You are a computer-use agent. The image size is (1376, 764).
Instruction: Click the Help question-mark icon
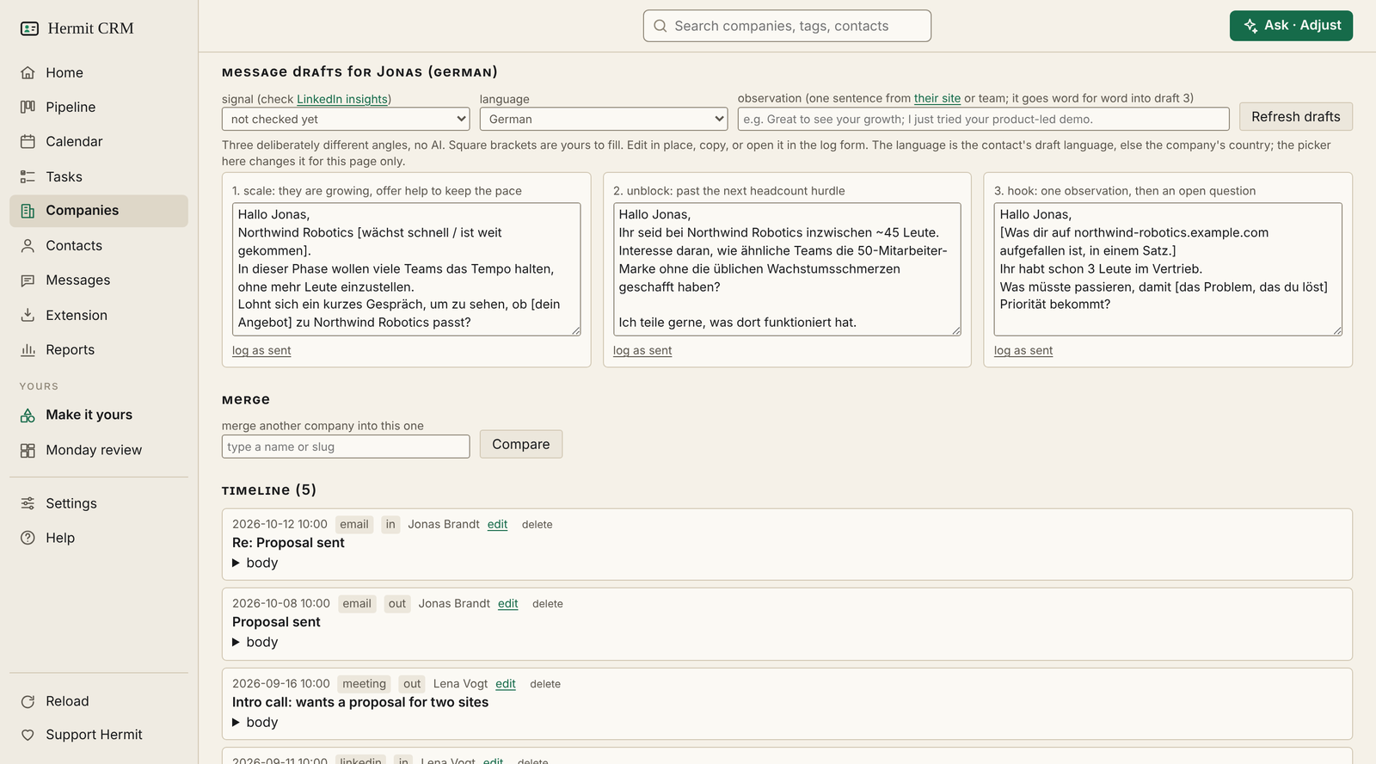click(x=28, y=538)
